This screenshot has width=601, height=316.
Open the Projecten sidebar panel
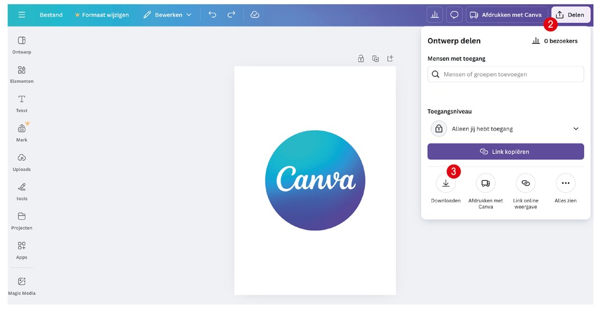pyautogui.click(x=22, y=221)
